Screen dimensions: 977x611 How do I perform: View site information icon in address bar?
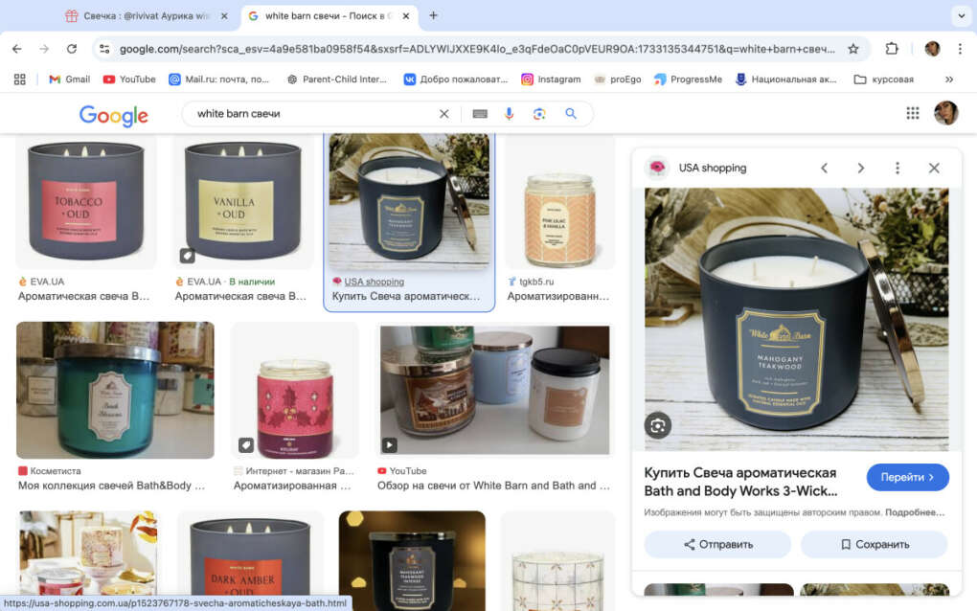(104, 49)
